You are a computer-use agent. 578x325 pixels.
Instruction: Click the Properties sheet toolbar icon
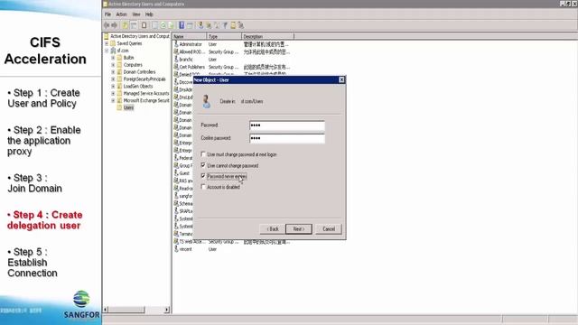tap(154, 25)
